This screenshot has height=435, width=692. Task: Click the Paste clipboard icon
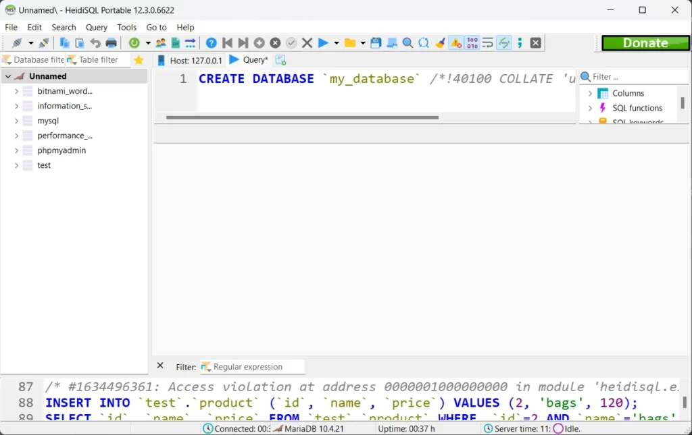[80, 42]
